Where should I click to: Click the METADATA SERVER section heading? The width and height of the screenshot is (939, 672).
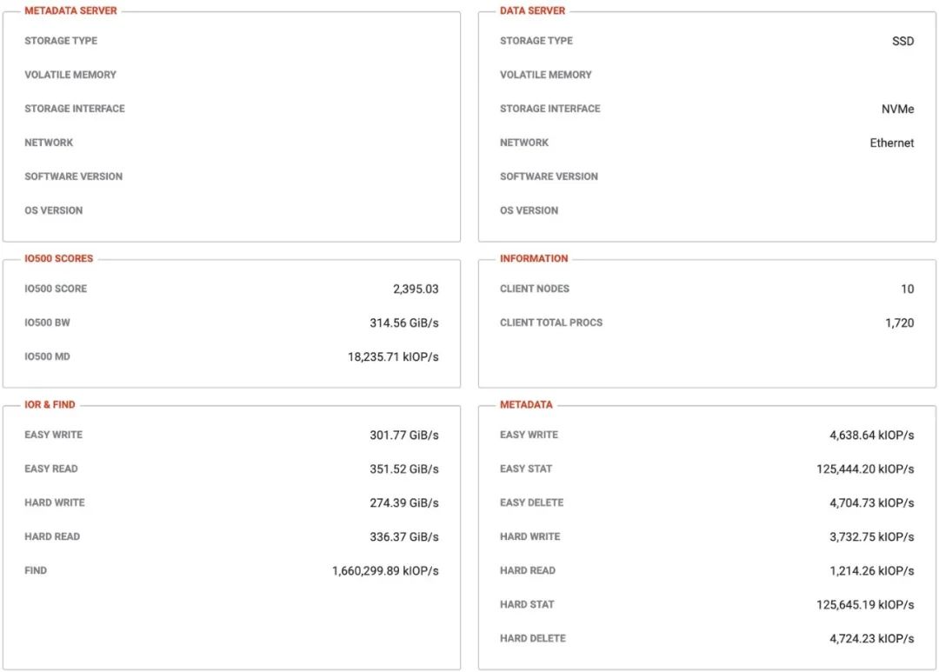click(x=70, y=11)
